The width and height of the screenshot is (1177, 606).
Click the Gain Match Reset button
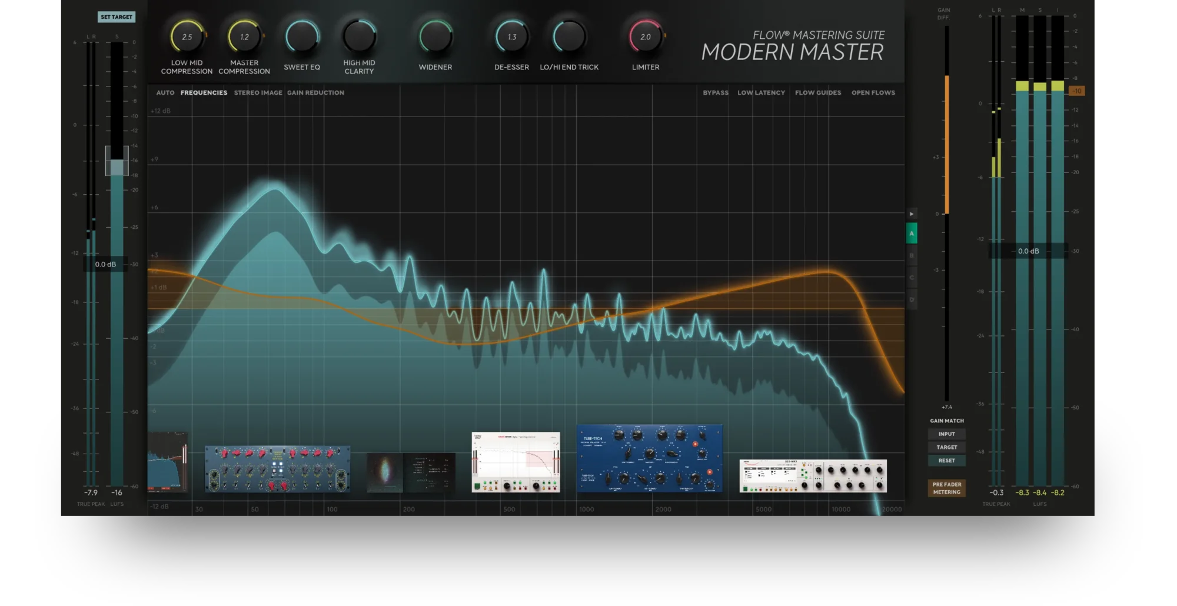(946, 461)
